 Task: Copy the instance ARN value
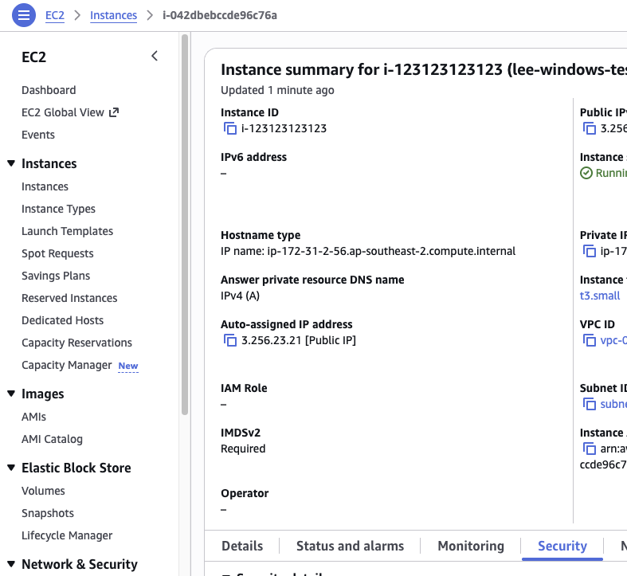coord(590,449)
